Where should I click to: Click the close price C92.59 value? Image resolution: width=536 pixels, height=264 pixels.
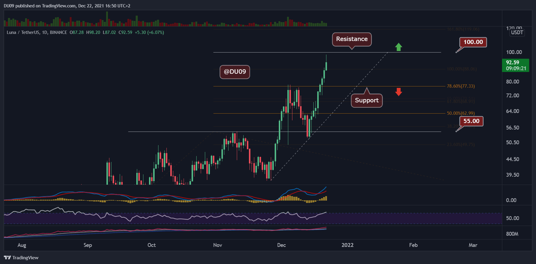coord(125,32)
